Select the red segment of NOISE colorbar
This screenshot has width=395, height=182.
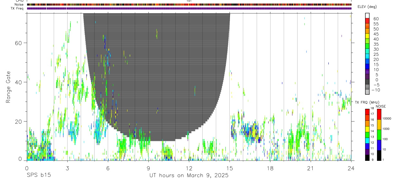point(379,114)
